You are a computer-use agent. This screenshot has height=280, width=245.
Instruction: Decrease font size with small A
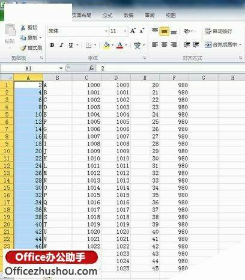point(142,31)
